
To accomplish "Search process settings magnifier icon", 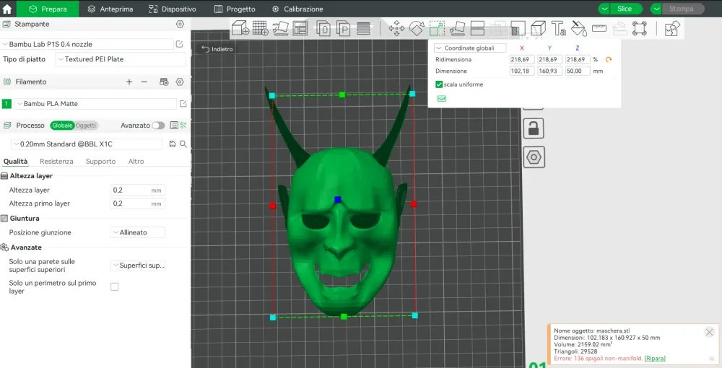I will coord(183,144).
